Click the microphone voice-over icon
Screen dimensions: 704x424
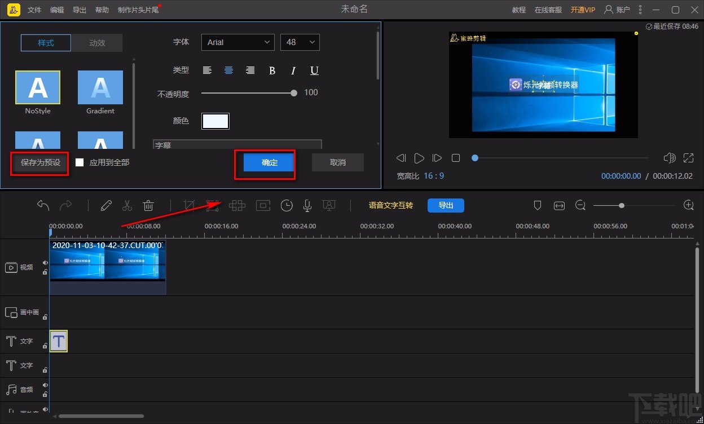[x=307, y=206]
